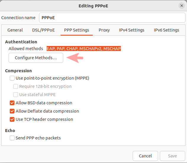Close the Editing PPPoE dialog
187x163 pixels.
[x=181, y=6]
